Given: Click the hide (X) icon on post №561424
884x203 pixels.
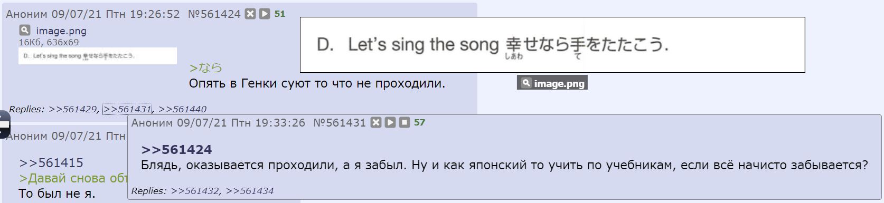Looking at the screenshot, I should 250,14.
